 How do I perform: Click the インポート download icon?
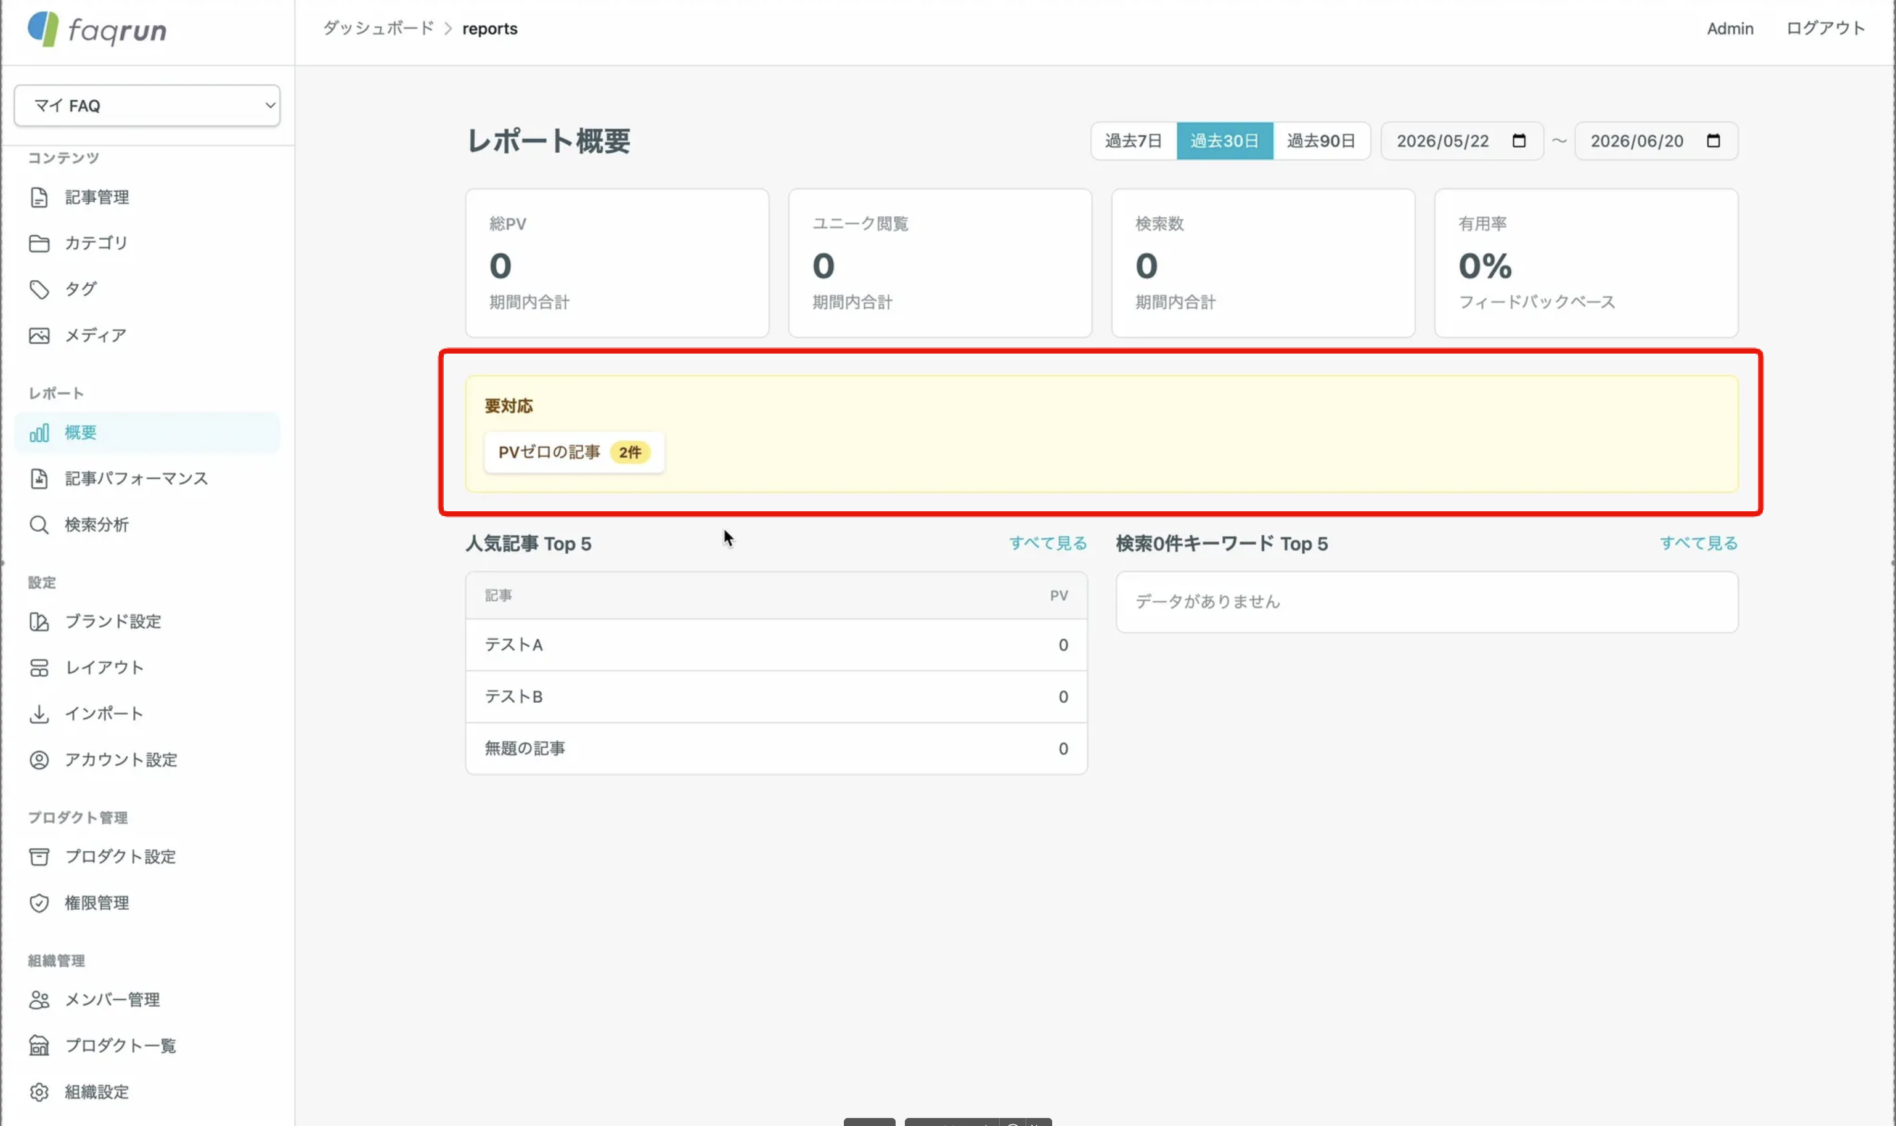(x=39, y=714)
